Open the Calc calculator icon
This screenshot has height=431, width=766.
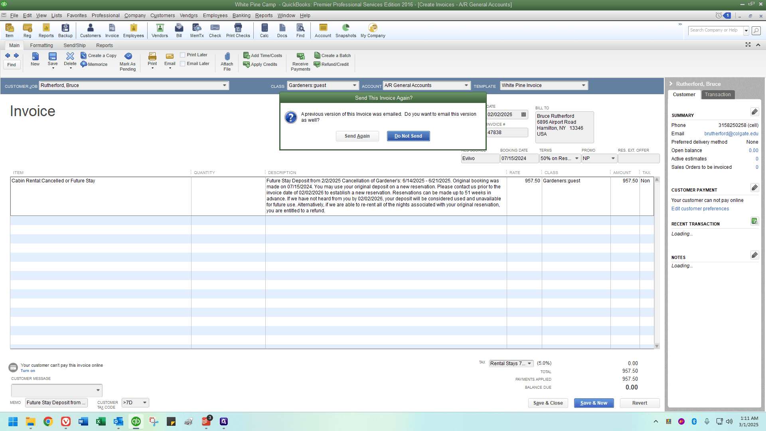(x=265, y=30)
